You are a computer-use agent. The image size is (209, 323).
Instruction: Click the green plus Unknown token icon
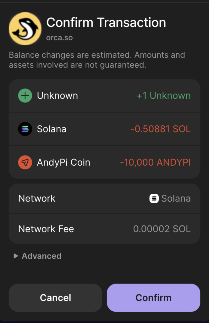click(x=25, y=96)
